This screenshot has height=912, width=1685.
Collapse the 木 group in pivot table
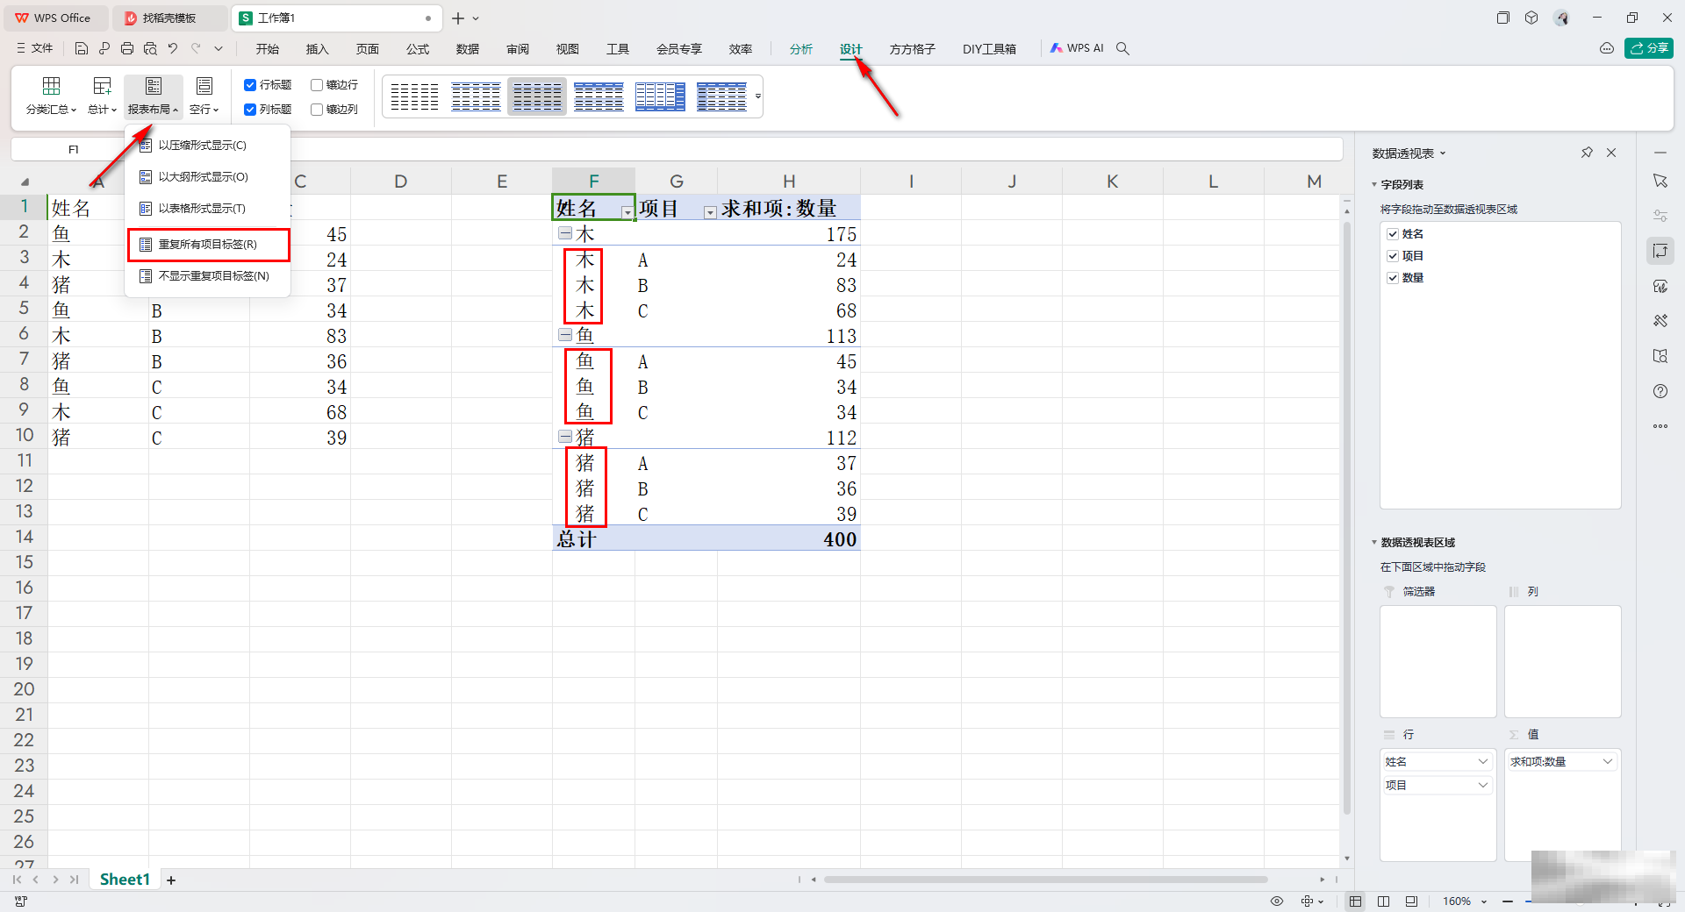[x=565, y=233]
